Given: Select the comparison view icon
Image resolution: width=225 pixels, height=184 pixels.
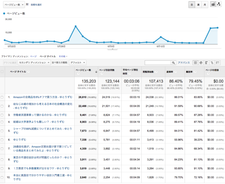Looking at the screenshot, I should click(x=212, y=63).
